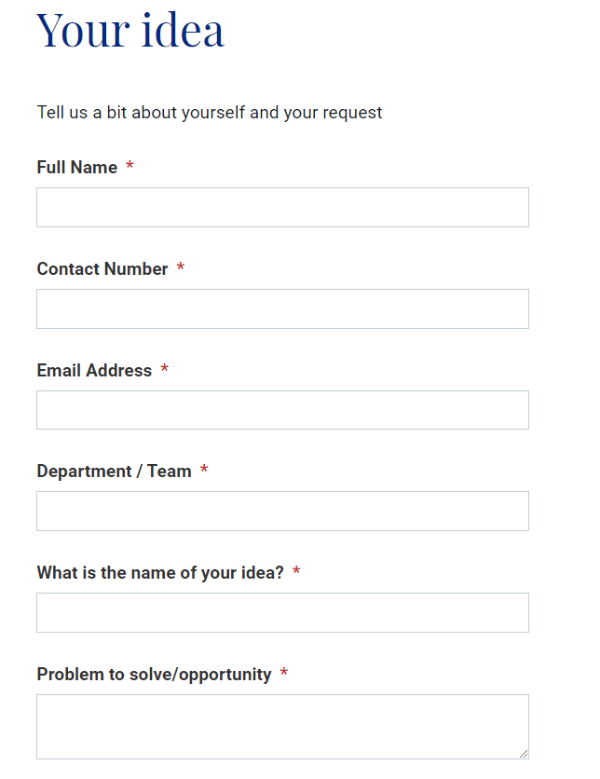Click the "Department / Team" label
Viewport: 600px width, 779px height.
click(114, 471)
